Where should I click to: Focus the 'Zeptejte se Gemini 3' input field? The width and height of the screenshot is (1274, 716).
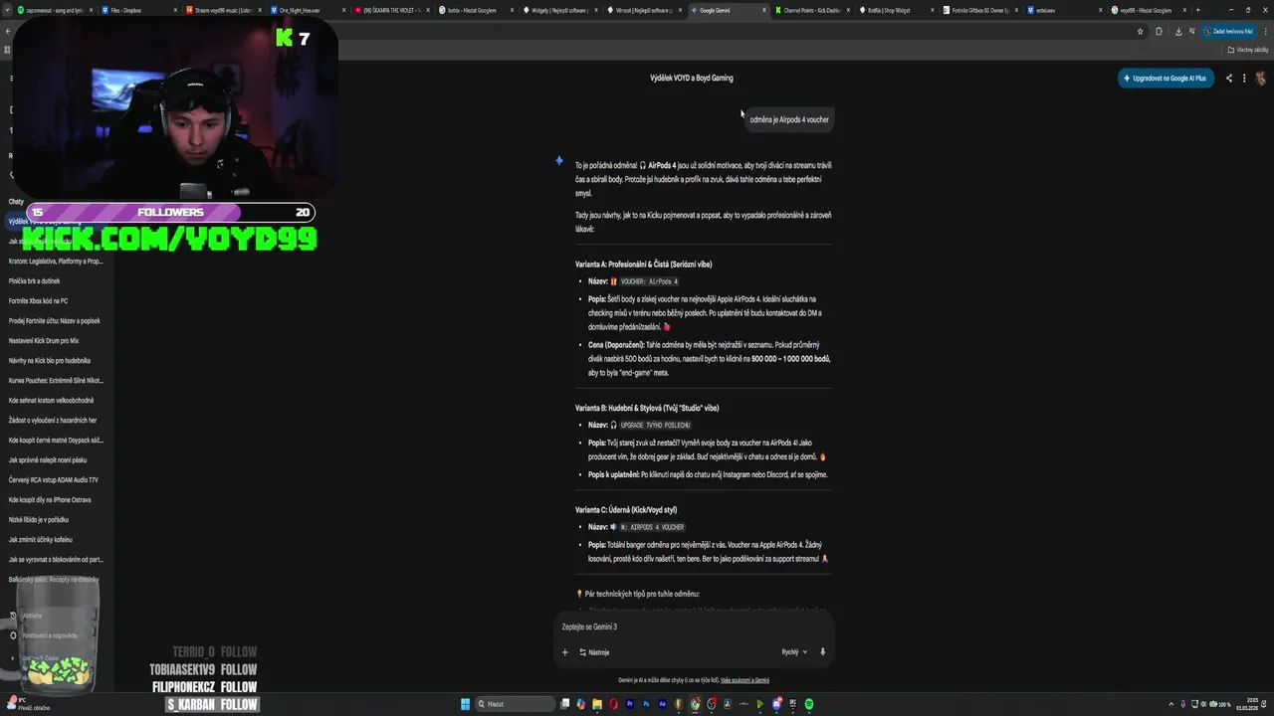(692, 626)
